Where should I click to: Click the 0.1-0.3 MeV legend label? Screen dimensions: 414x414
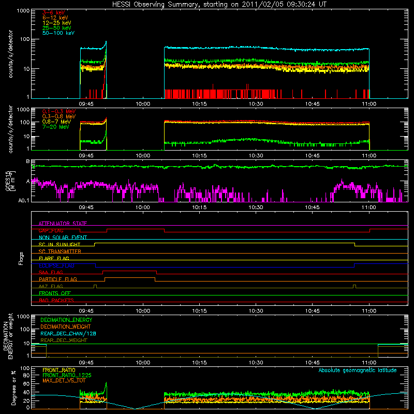tap(59, 111)
